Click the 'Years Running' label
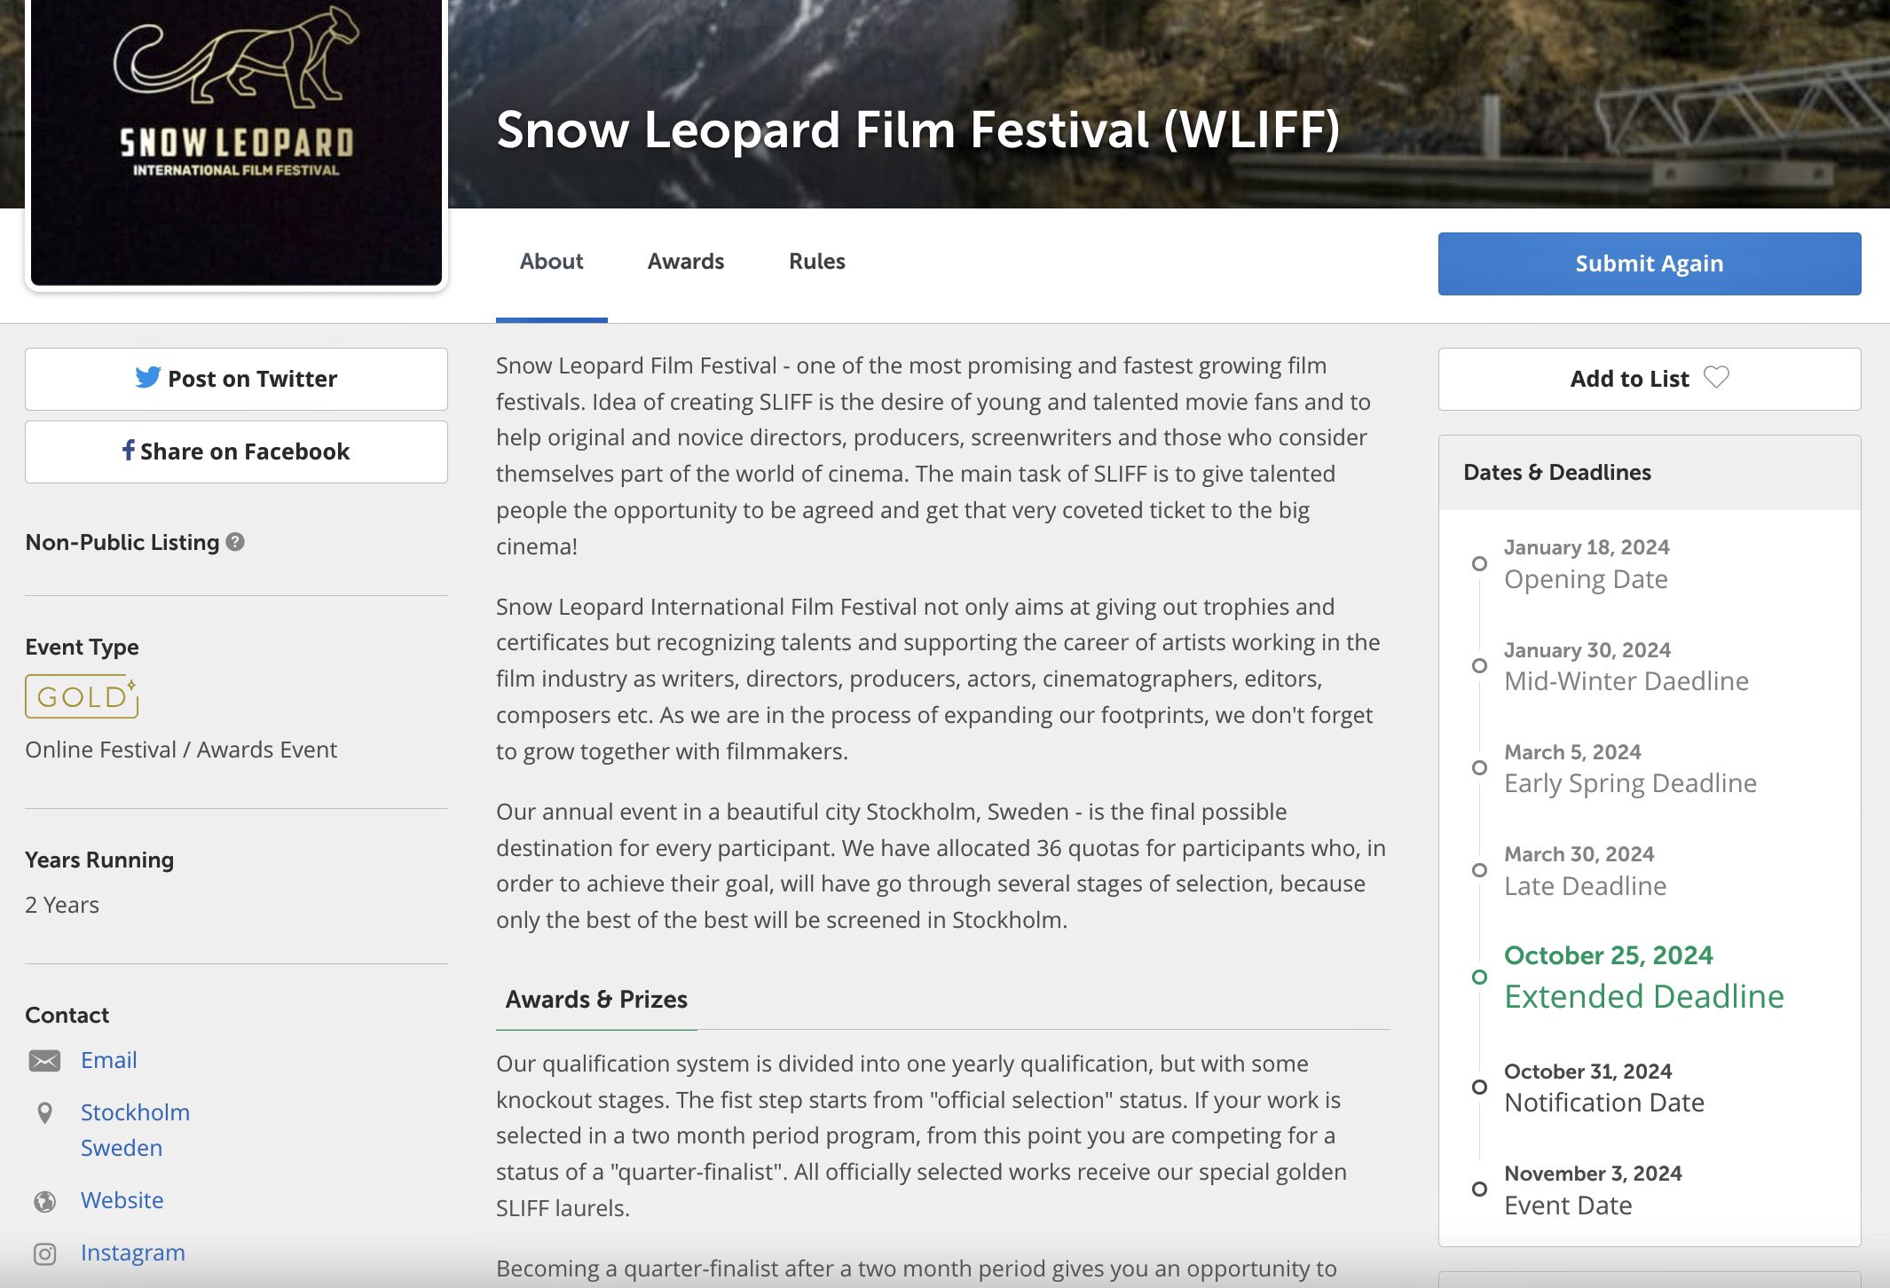 click(99, 860)
